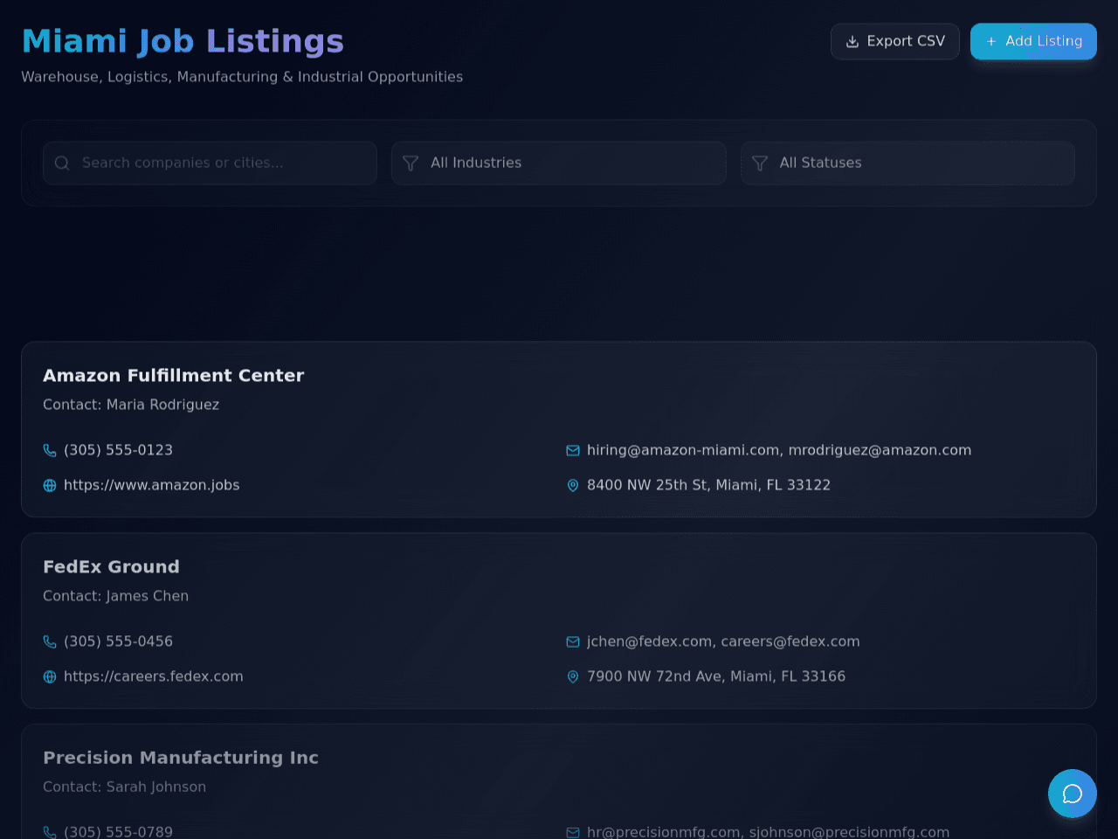Viewport: 1118px width, 839px height.
Task: Click the globe icon beside amazon.jobs
Action: 50,485
